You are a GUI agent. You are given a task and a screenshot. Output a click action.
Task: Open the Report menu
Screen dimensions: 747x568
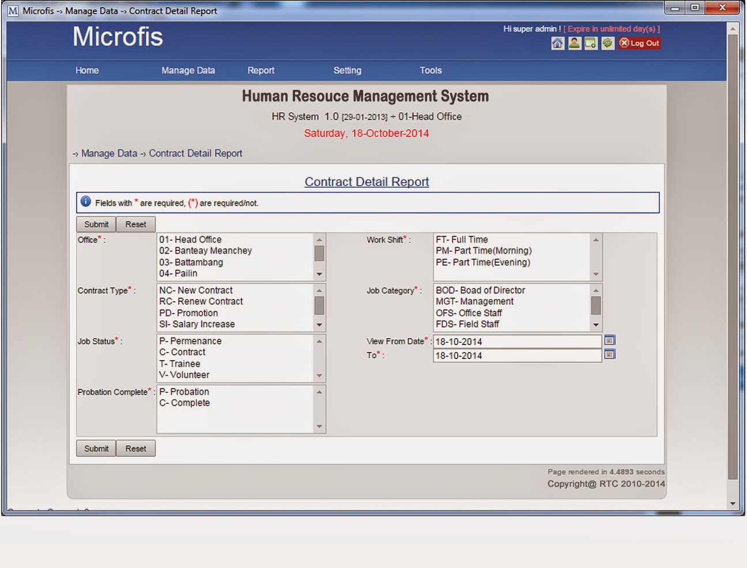(261, 70)
